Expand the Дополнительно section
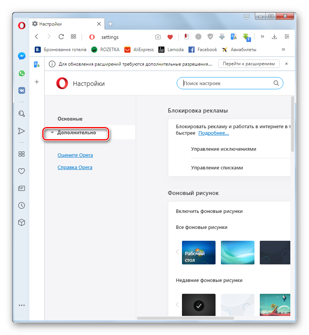Image resolution: width=309 pixels, height=335 pixels. [76, 133]
